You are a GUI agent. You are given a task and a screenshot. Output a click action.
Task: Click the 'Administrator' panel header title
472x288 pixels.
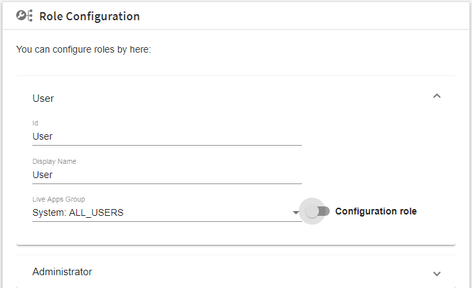coord(62,272)
